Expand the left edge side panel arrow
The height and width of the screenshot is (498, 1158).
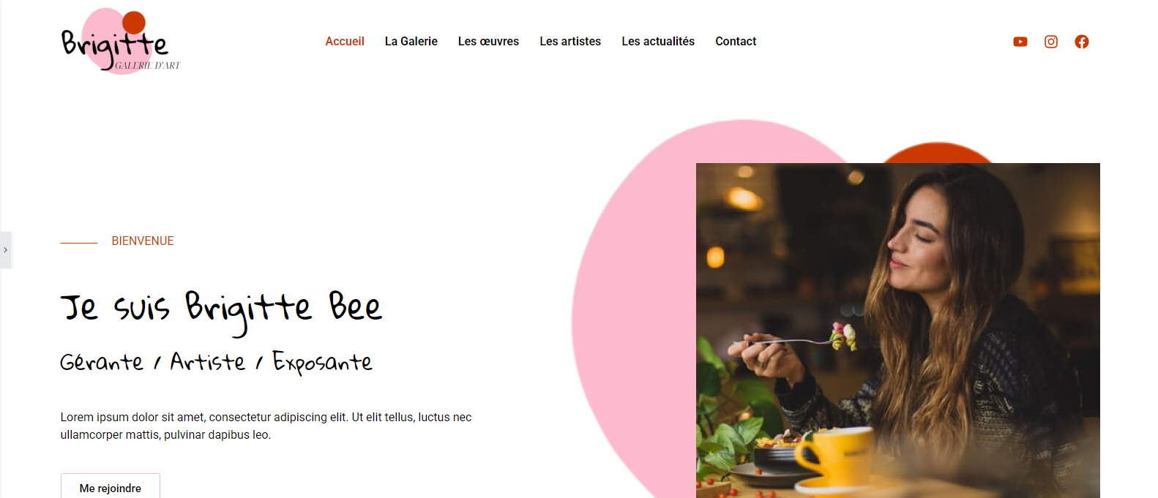point(6,250)
